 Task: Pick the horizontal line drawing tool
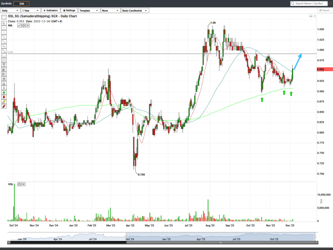4,28
